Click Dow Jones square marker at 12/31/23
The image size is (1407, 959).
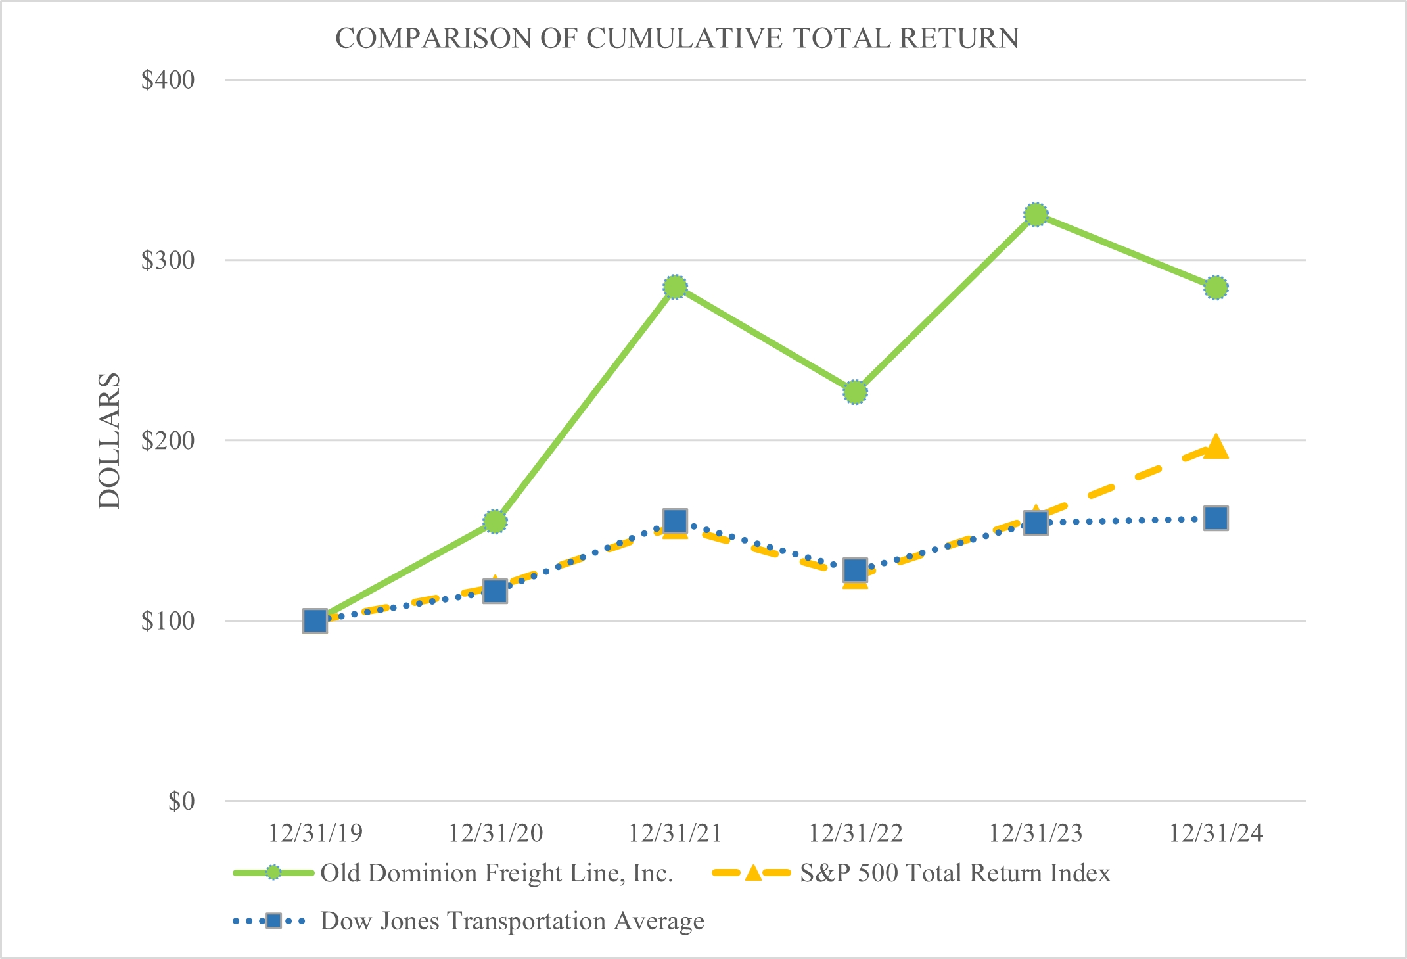coord(1036,523)
